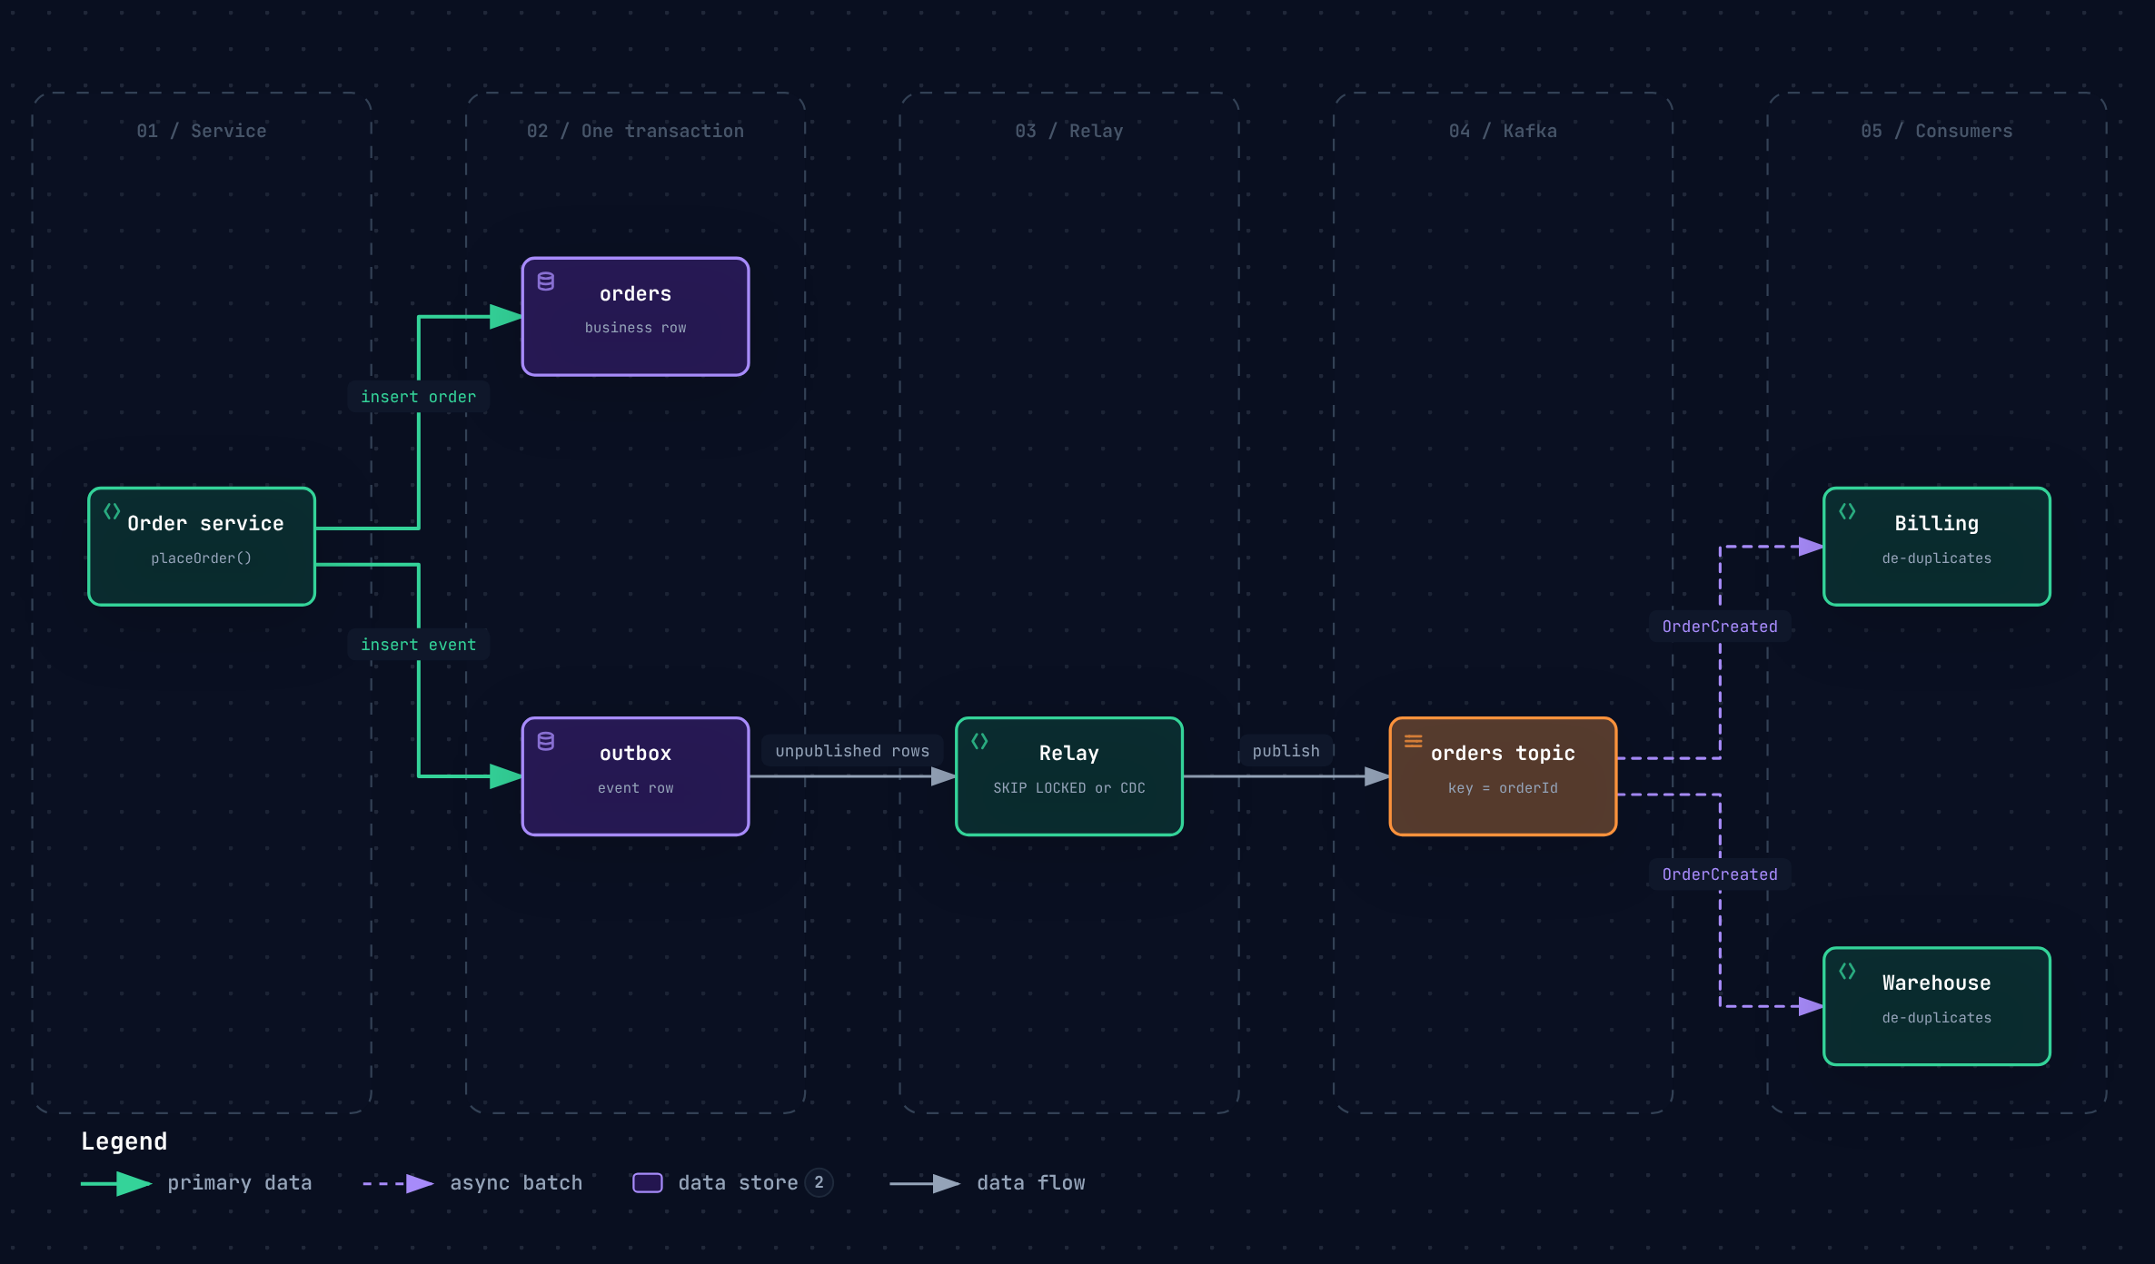Click the 05 / Consumers lane header
The height and width of the screenshot is (1264, 2155).
tap(1937, 131)
